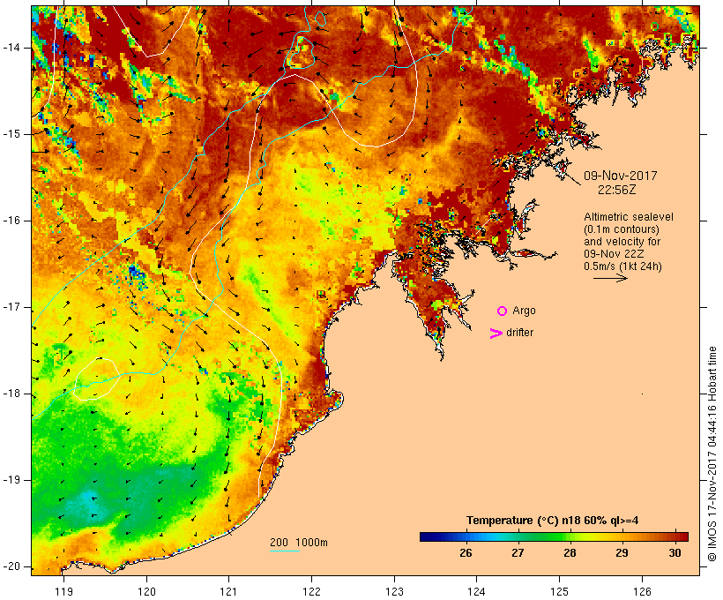Click the "200 1000m" bathymetry label
723x600 pixels.
[299, 543]
